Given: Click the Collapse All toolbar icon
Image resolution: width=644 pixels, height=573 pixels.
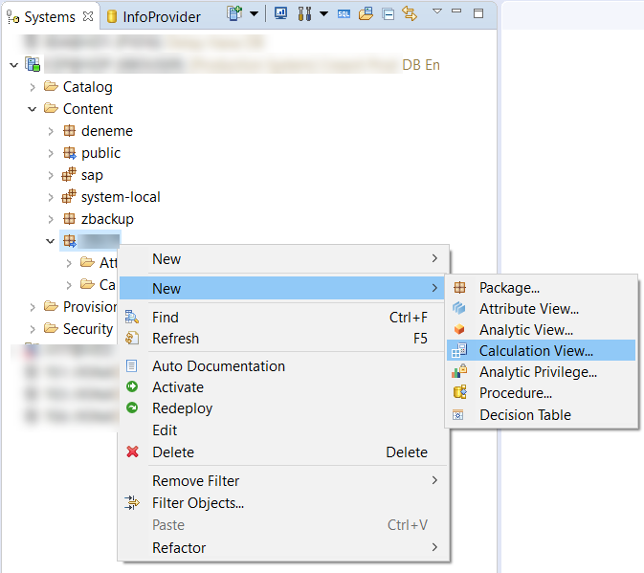Looking at the screenshot, I should (388, 14).
